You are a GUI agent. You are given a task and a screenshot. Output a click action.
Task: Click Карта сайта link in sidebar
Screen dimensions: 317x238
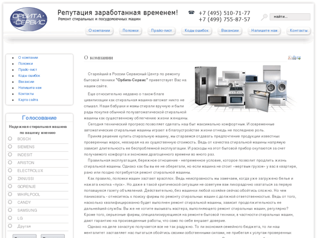(x=28, y=100)
